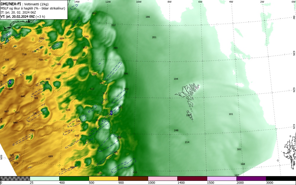This screenshot has height=185, width=296.
Task: Select the yellow 500–900 legend swatch
Action: pos(103,178)
